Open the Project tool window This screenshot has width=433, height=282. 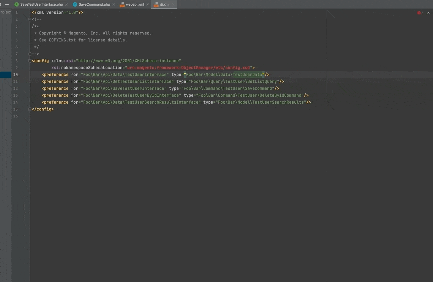[x=5, y=12]
